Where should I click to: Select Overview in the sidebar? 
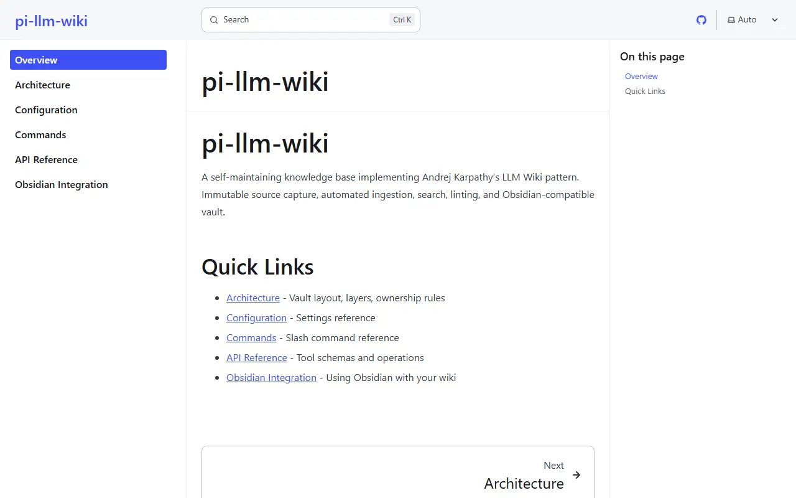tap(88, 60)
